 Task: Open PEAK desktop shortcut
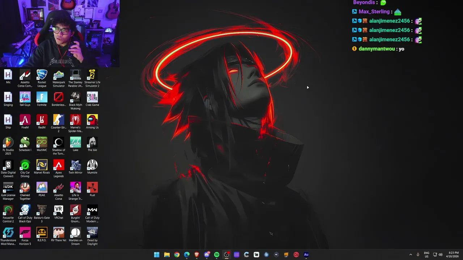click(42, 190)
